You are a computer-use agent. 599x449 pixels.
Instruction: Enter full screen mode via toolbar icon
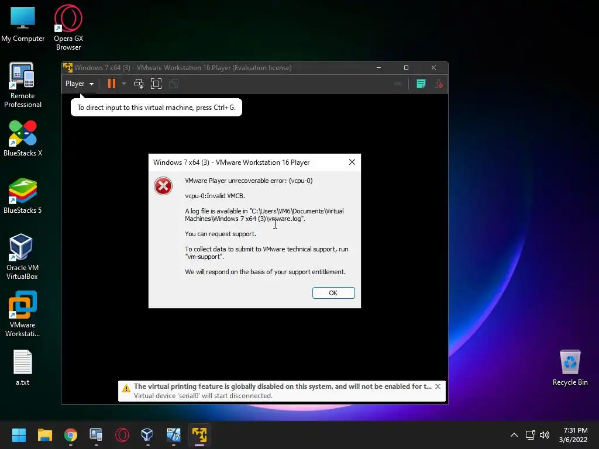(156, 84)
